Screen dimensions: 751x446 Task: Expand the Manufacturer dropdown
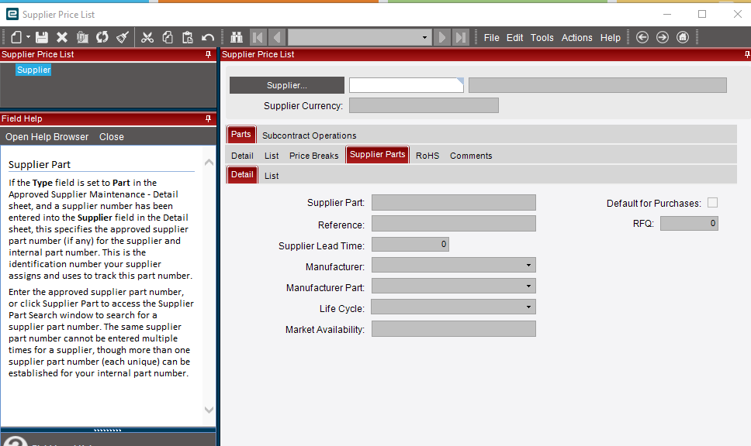(x=528, y=266)
